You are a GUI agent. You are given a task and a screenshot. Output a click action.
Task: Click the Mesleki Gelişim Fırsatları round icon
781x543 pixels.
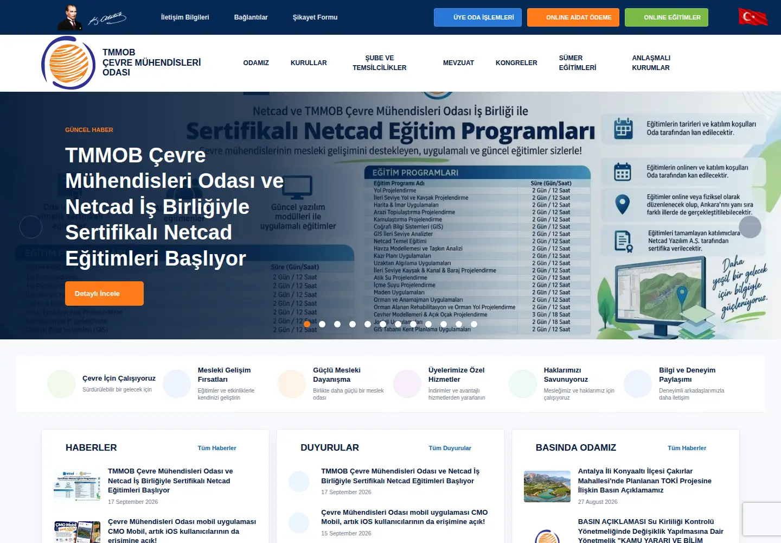[177, 384]
